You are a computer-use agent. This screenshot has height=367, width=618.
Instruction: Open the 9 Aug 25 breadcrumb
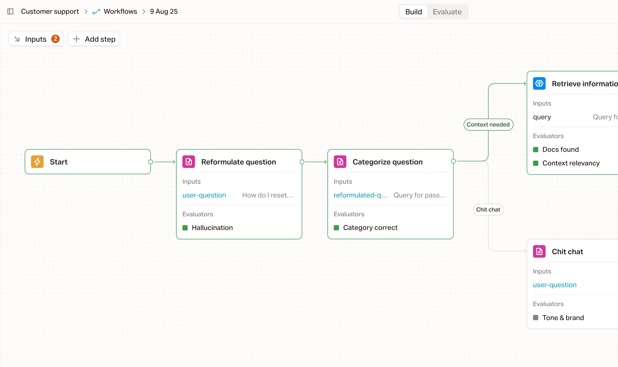click(x=164, y=12)
